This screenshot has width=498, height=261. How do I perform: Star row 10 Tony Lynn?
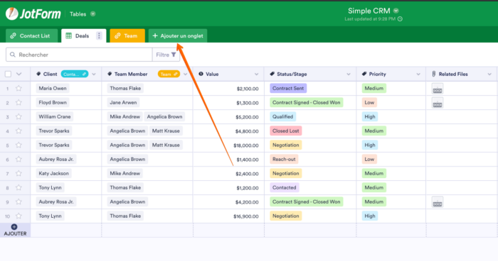click(18, 216)
